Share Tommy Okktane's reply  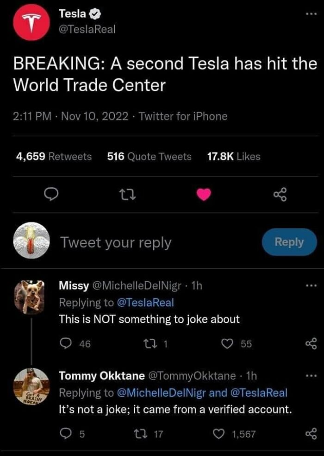[x=311, y=434]
